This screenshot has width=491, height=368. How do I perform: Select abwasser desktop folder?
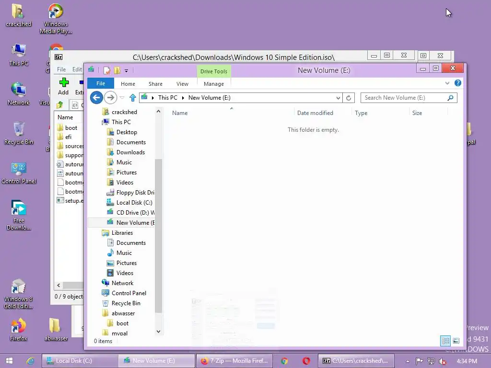point(56,330)
